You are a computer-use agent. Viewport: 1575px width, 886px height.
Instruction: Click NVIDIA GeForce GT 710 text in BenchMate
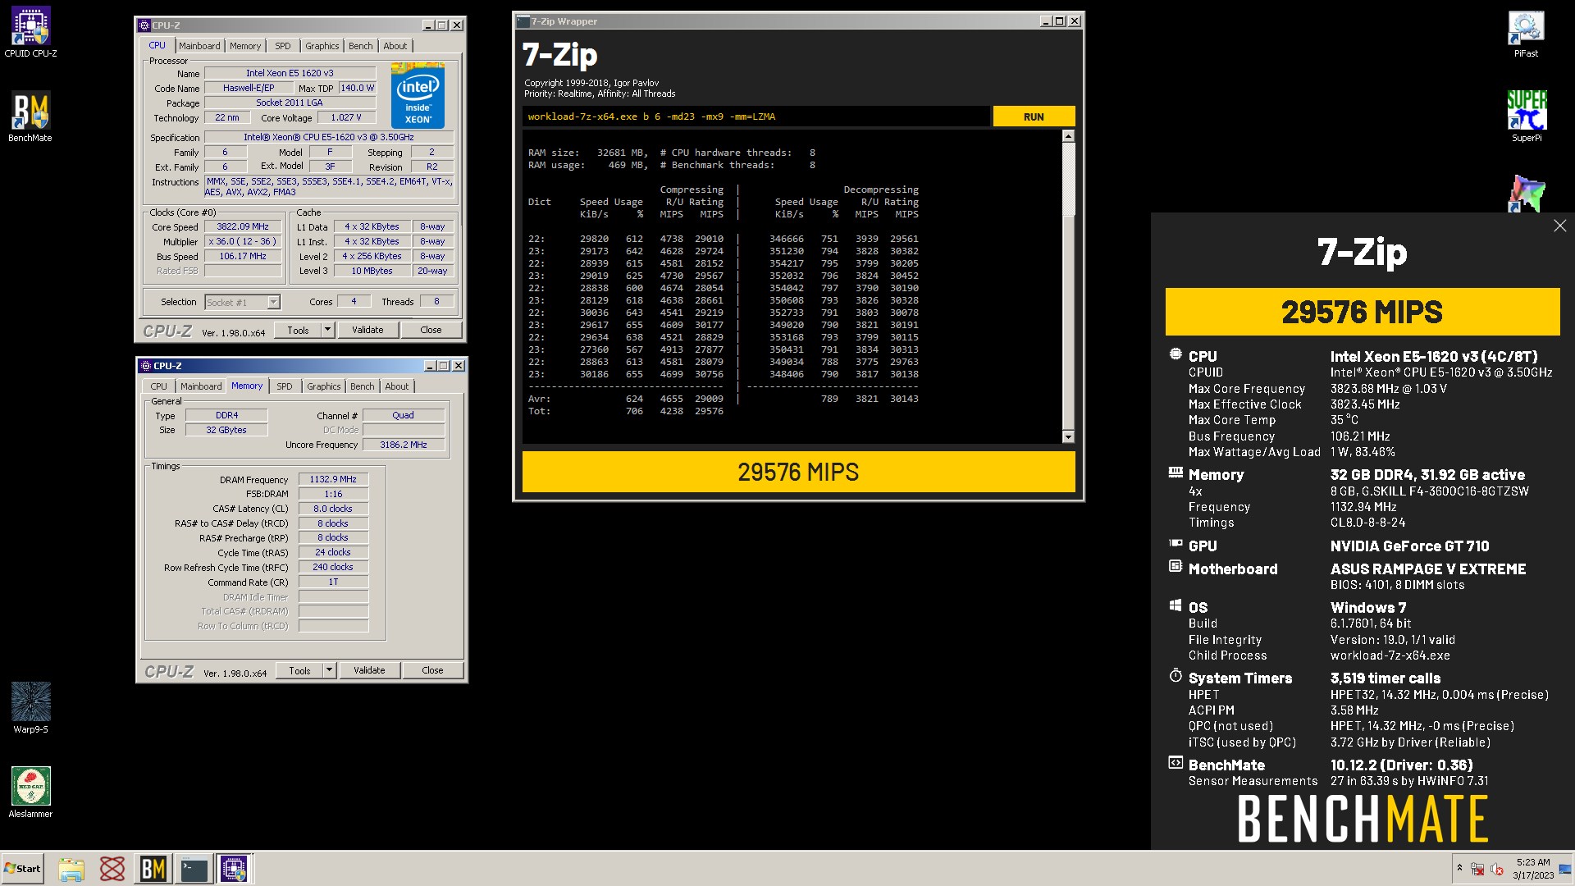[x=1409, y=546]
